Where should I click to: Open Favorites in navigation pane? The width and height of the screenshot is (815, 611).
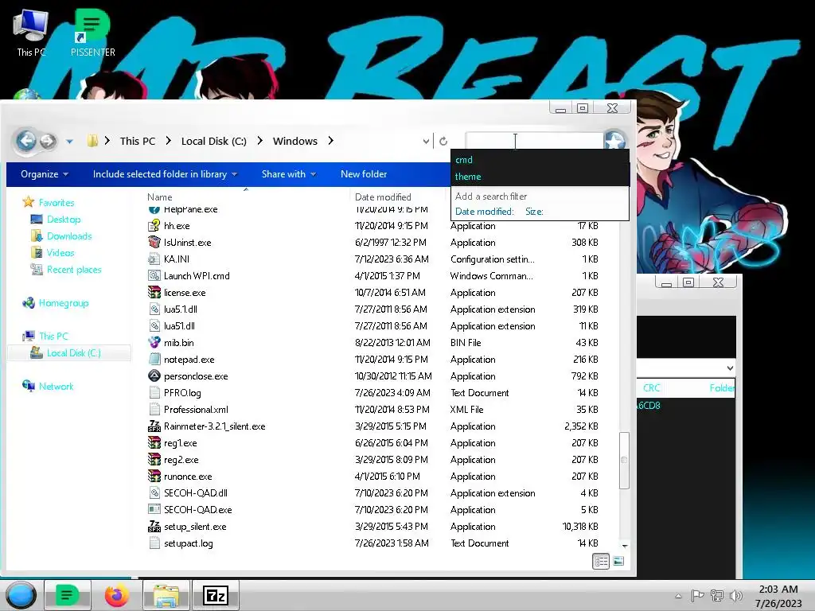[57, 203]
